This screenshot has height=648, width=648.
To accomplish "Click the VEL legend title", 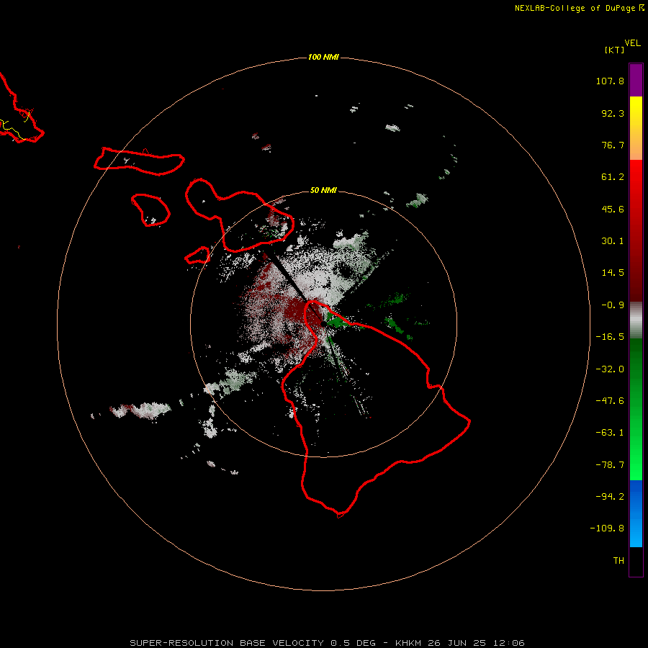I will point(632,43).
